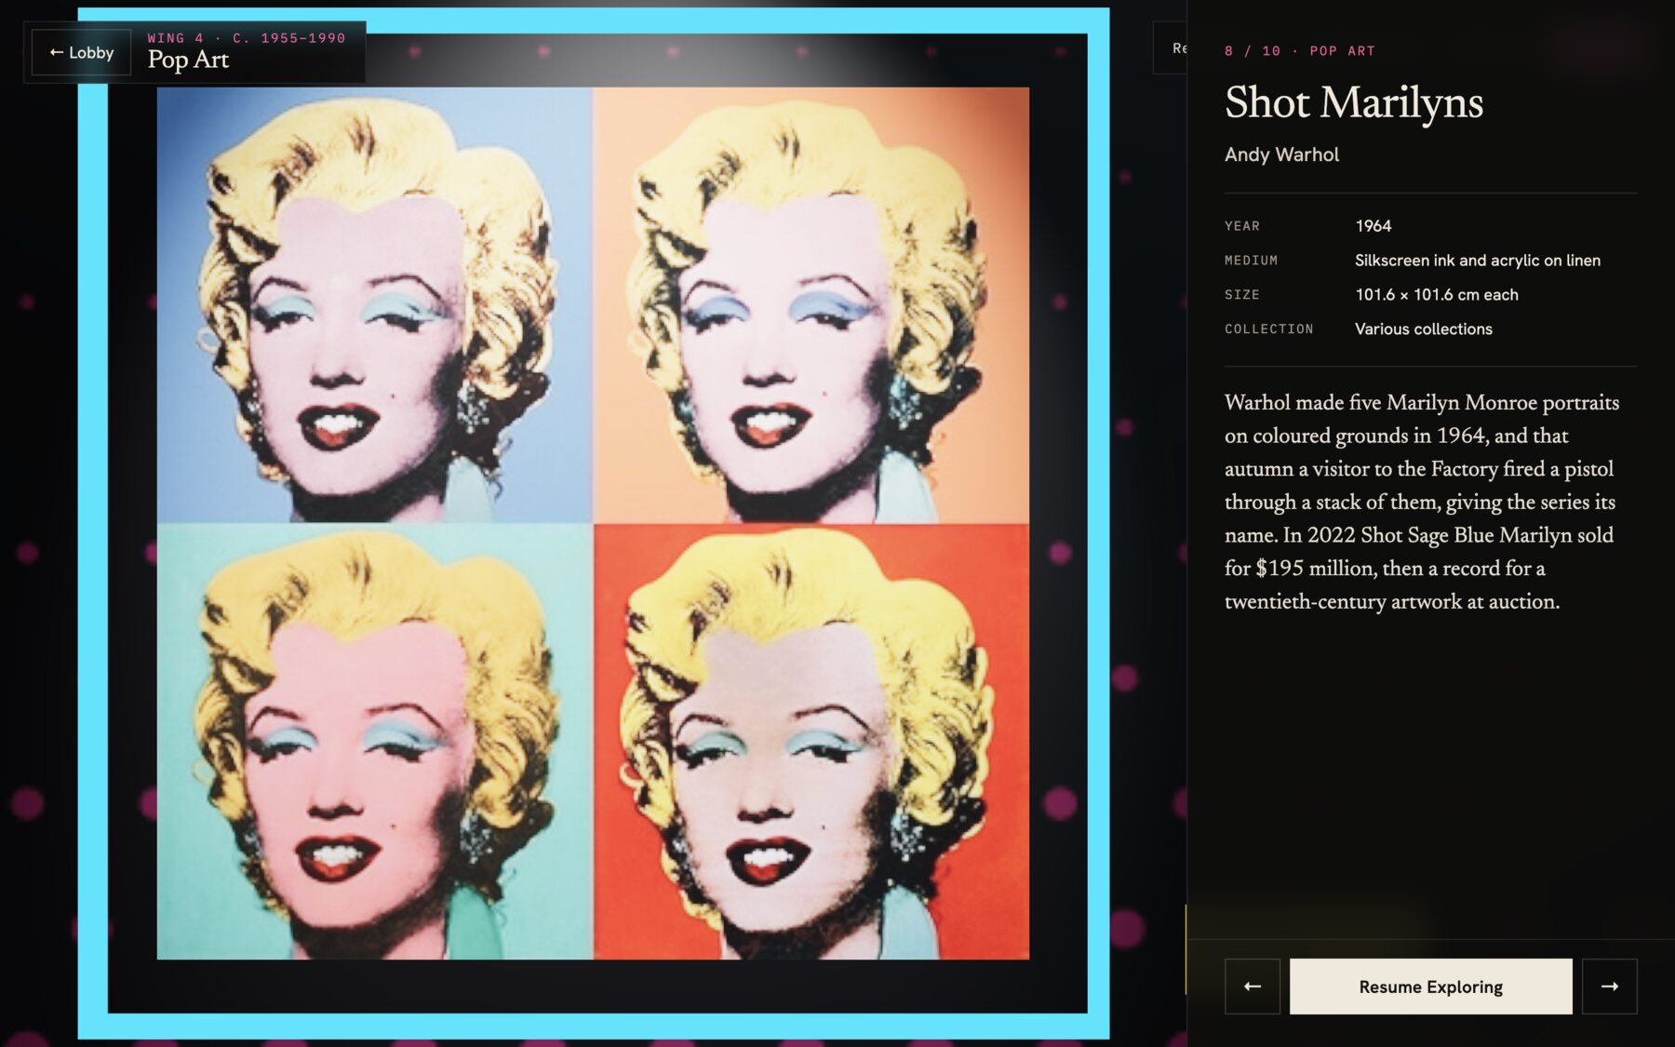This screenshot has width=1675, height=1047.
Task: Click 'Silkscreen ink and acrylic on linen'
Action: [x=1478, y=261]
